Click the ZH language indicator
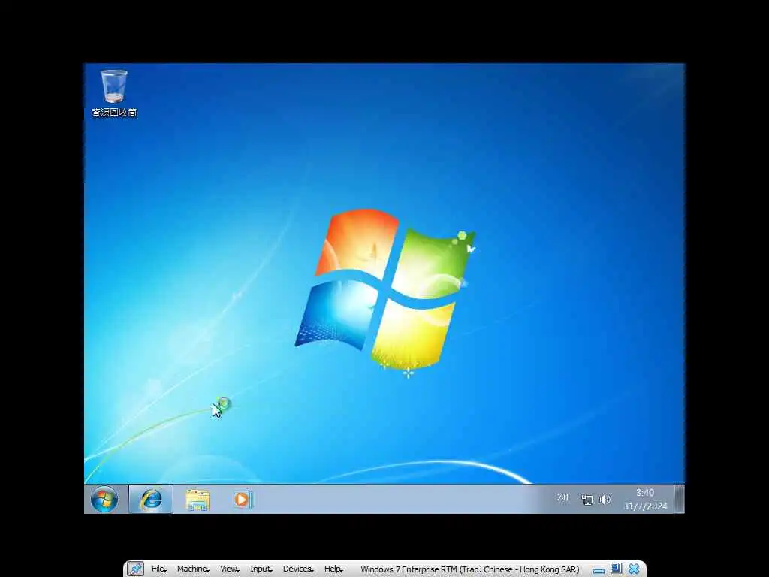The image size is (769, 577). click(x=563, y=497)
